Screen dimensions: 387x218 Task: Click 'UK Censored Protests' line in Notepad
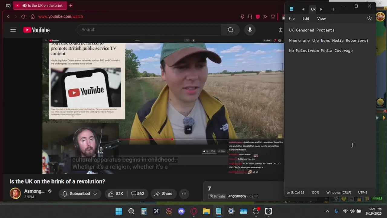pos(312,30)
